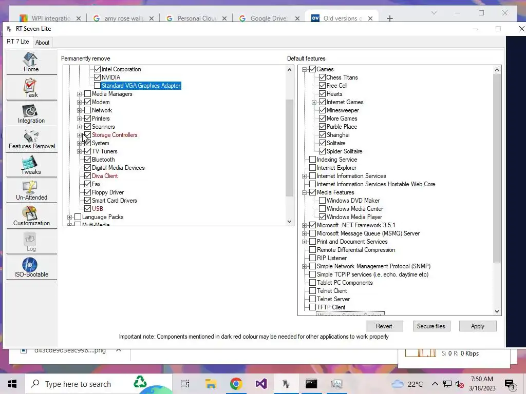Image resolution: width=526 pixels, height=394 pixels.
Task: Open Visual Studio from the taskbar
Action: pos(261,384)
